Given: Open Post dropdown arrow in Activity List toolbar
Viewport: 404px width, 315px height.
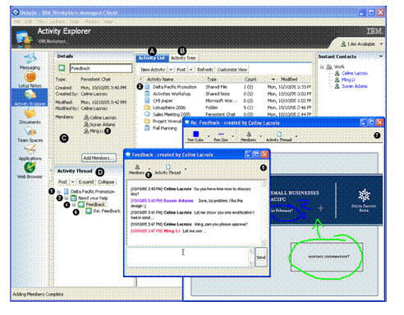Looking at the screenshot, I should tap(191, 70).
